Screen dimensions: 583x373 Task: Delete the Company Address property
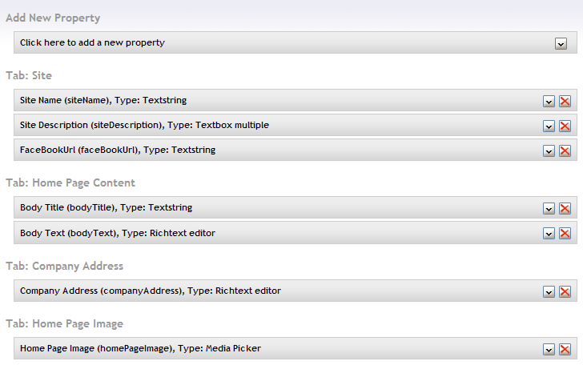coord(565,291)
